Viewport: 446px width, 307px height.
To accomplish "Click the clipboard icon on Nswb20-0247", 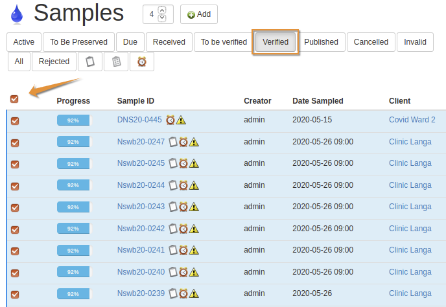I will tap(173, 142).
